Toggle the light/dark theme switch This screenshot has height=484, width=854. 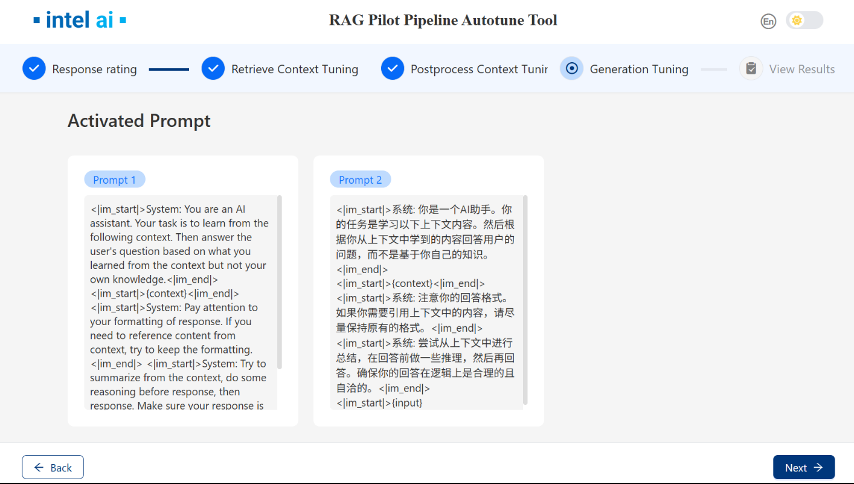click(804, 21)
